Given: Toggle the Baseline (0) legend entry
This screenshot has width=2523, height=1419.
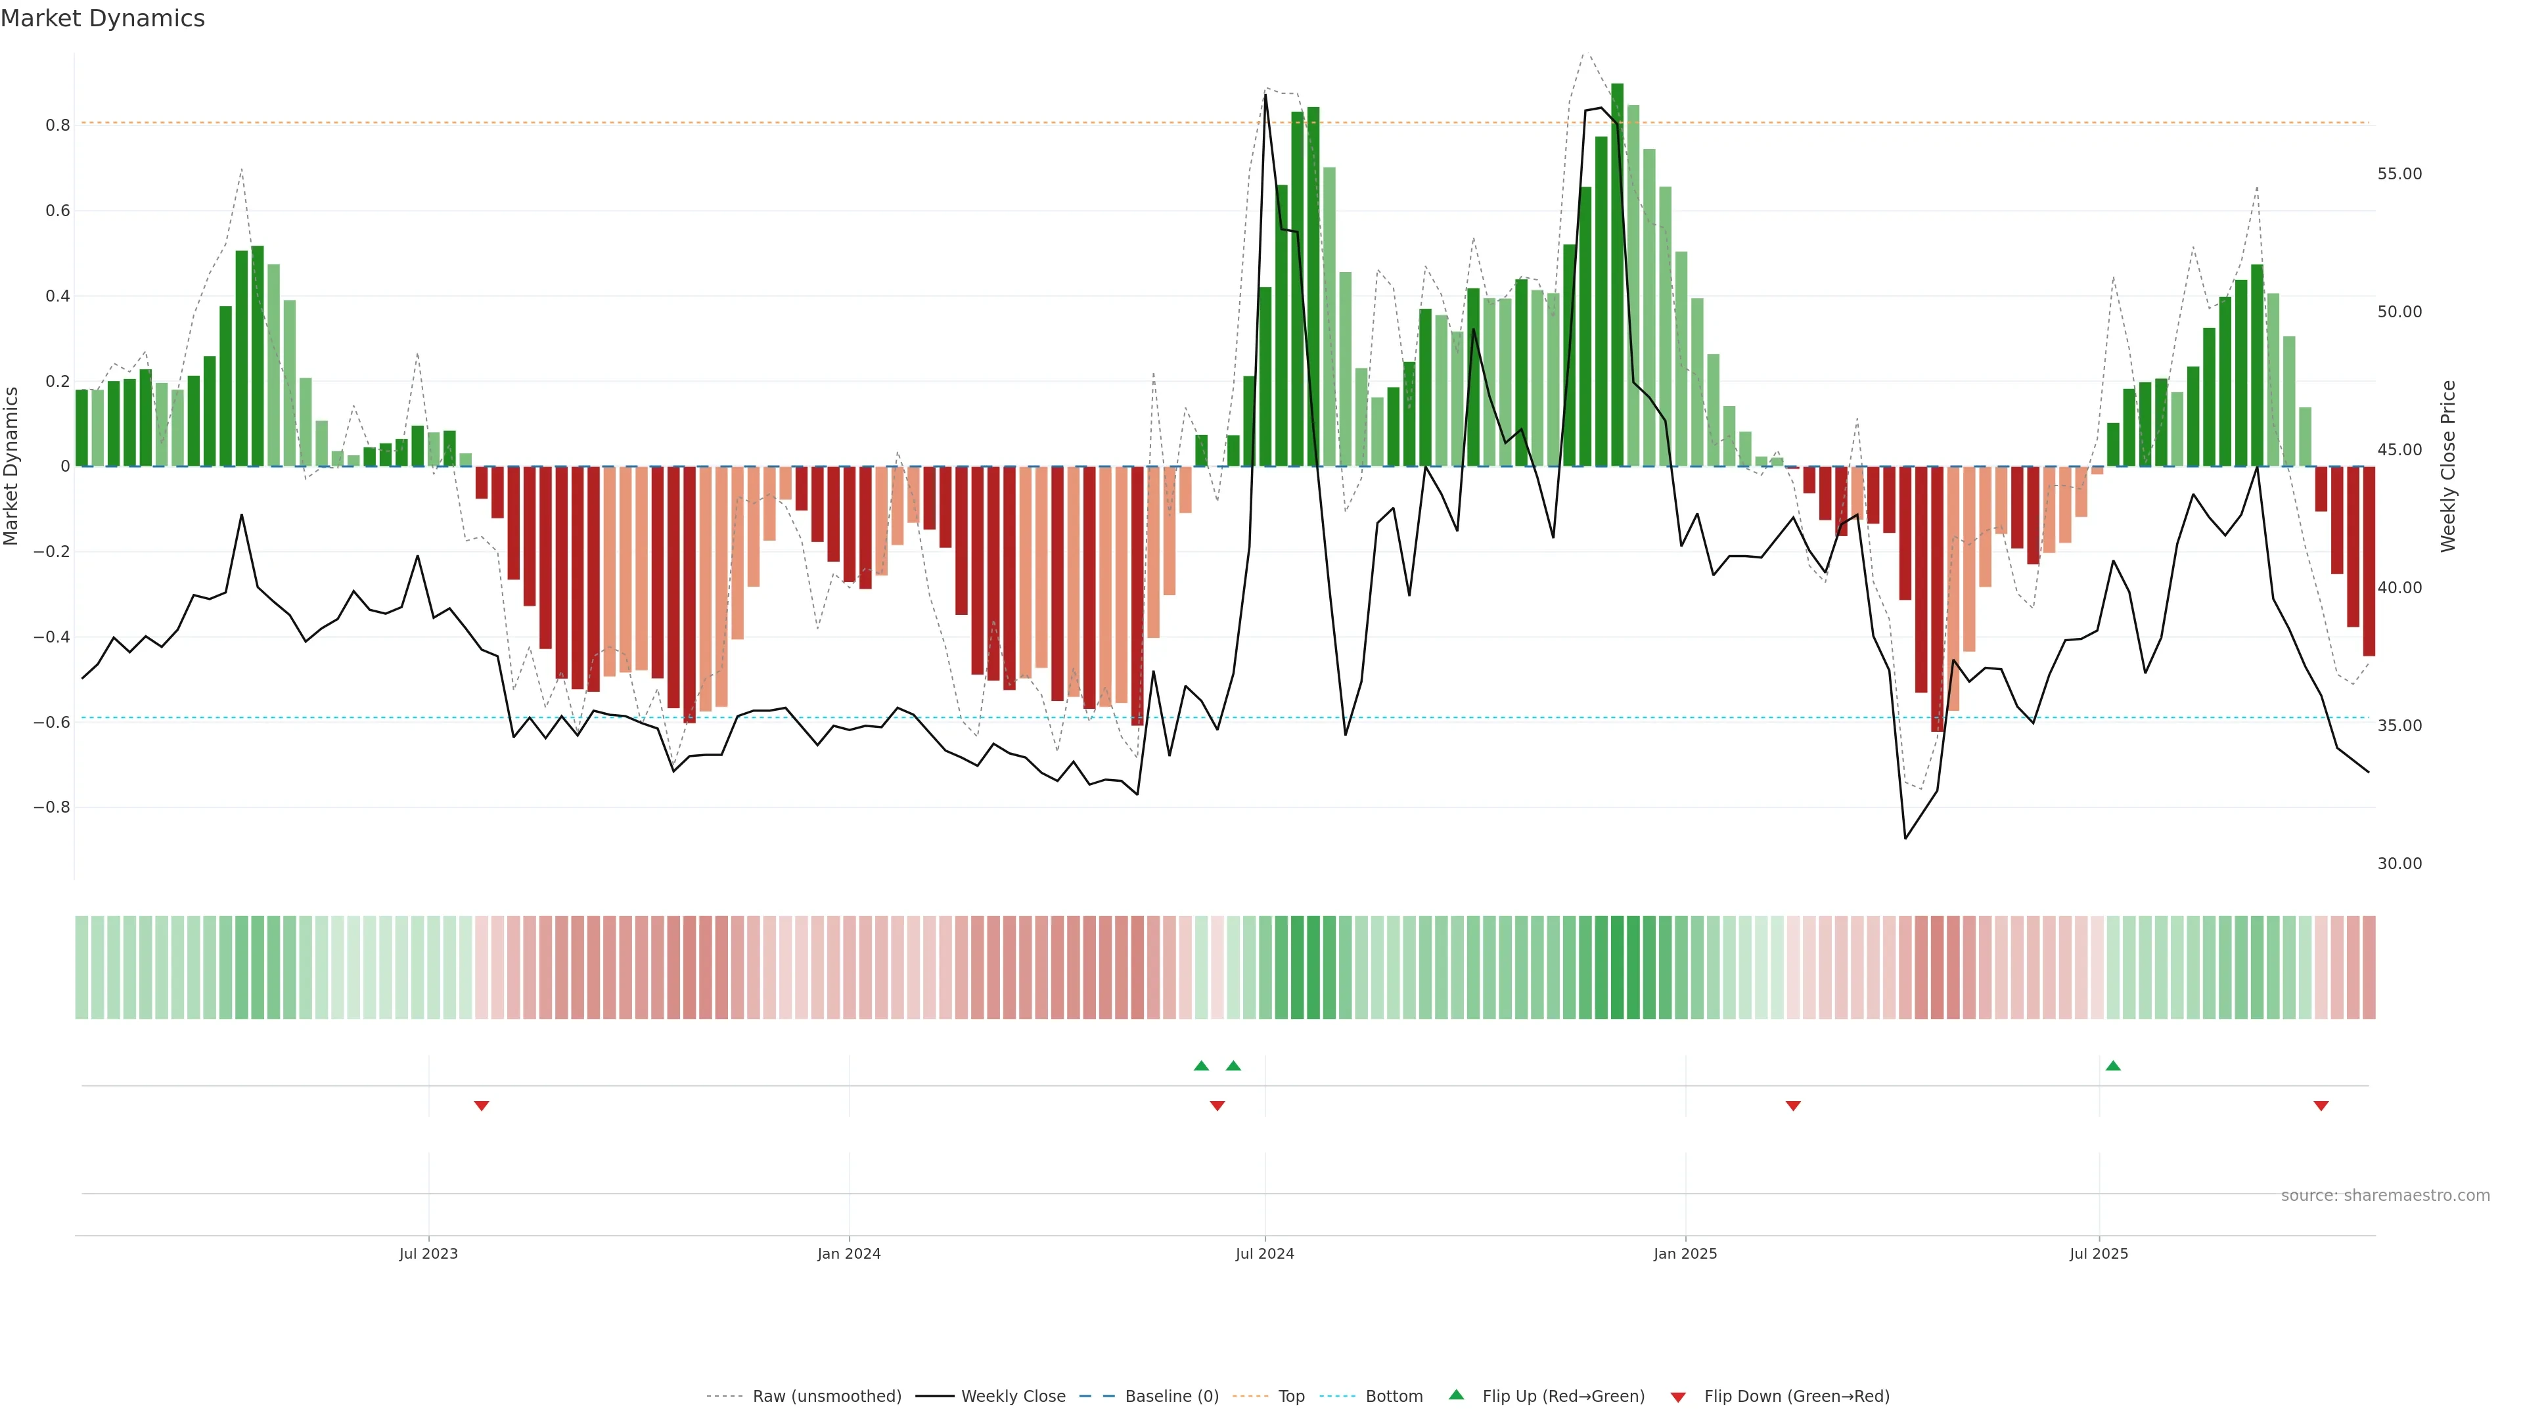Looking at the screenshot, I should click(1171, 1397).
